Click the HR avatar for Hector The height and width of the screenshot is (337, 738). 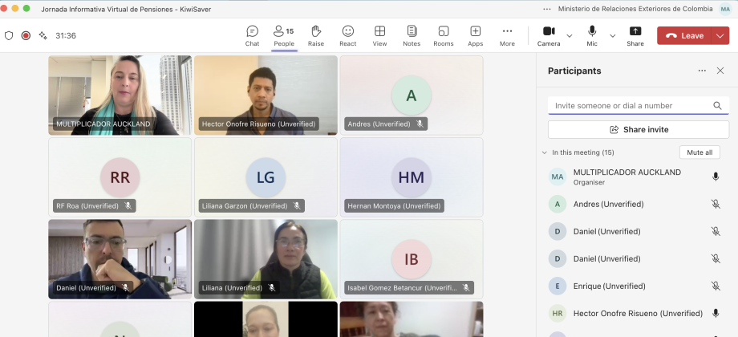pos(558,313)
